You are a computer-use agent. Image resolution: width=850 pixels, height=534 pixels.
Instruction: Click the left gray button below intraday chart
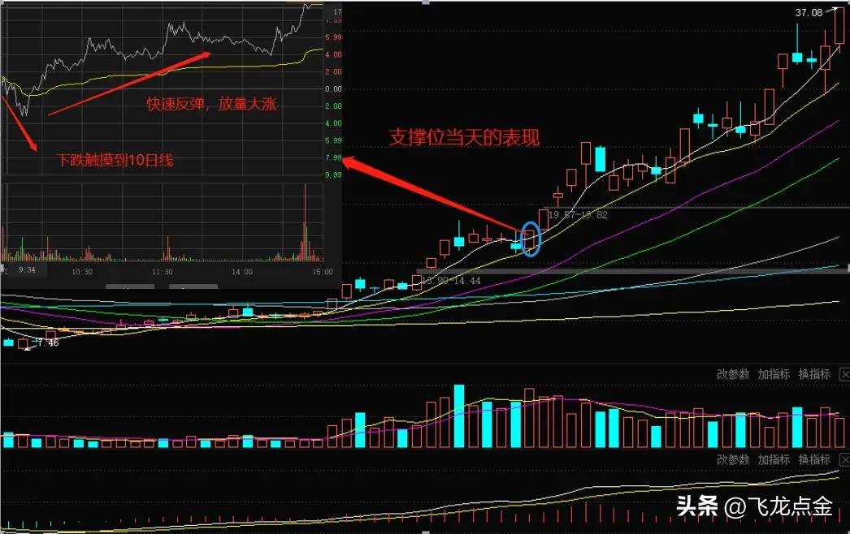click(130, 286)
